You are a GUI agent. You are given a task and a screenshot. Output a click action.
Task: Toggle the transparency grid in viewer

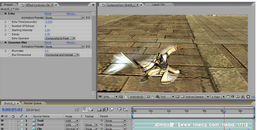pyautogui.click(x=182, y=97)
